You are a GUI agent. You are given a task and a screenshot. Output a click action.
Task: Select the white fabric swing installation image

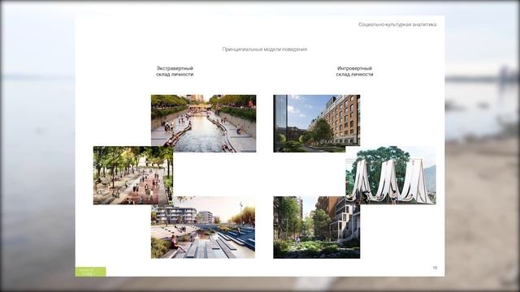point(391,175)
